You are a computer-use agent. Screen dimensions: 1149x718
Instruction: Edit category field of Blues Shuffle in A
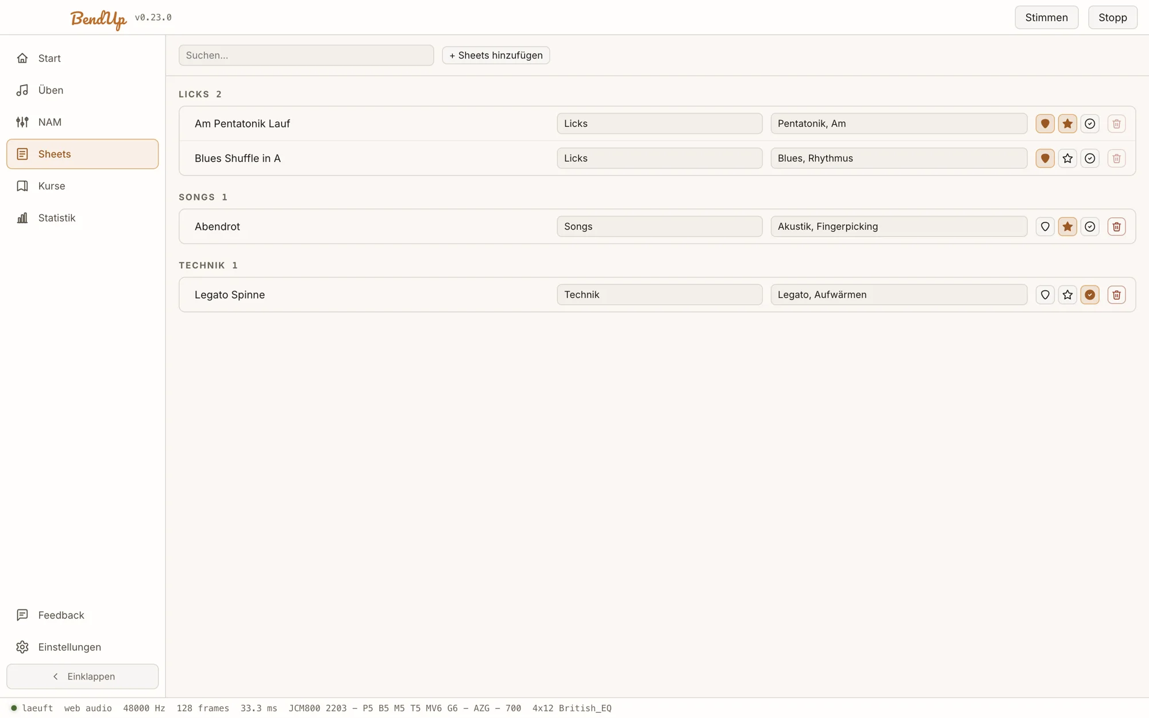click(x=660, y=158)
